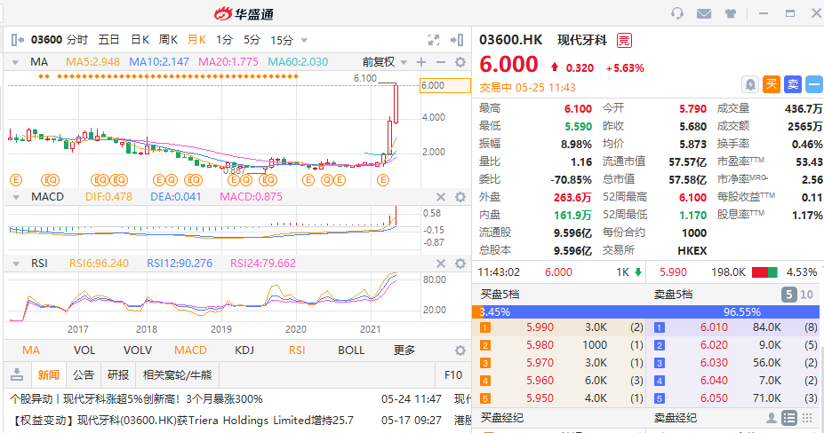Viewport: 824px width, 433px height.
Task: Click bid level 1 price 5.990
Action: (x=540, y=327)
